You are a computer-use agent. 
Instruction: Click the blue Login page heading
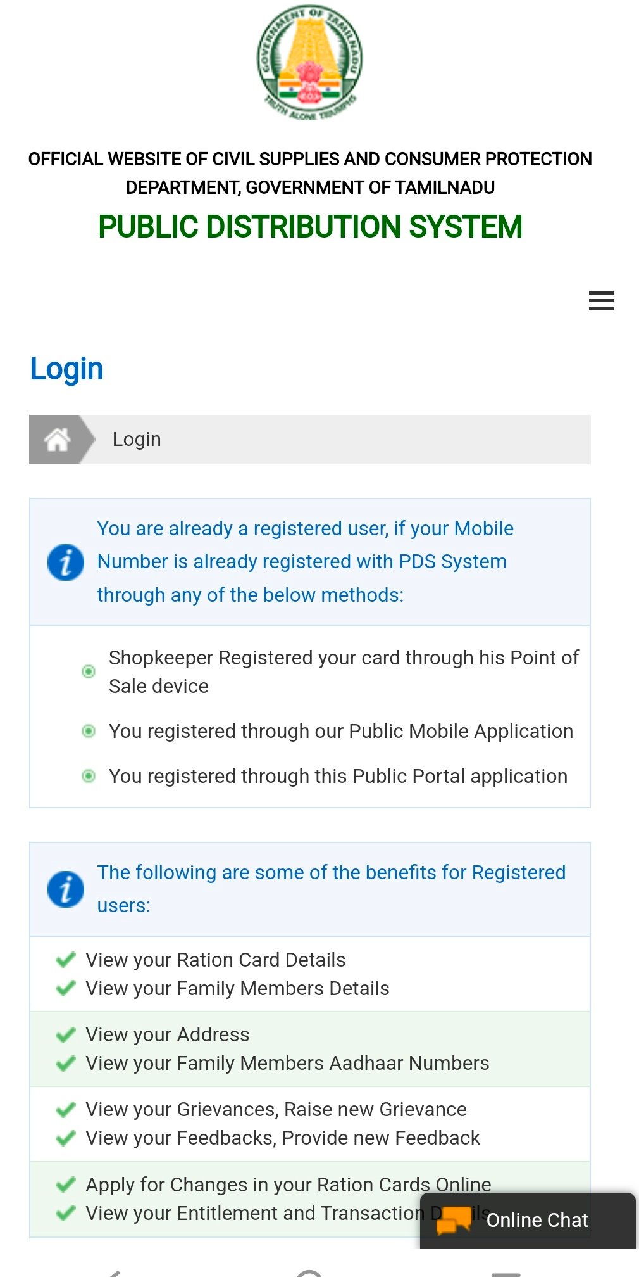point(66,369)
